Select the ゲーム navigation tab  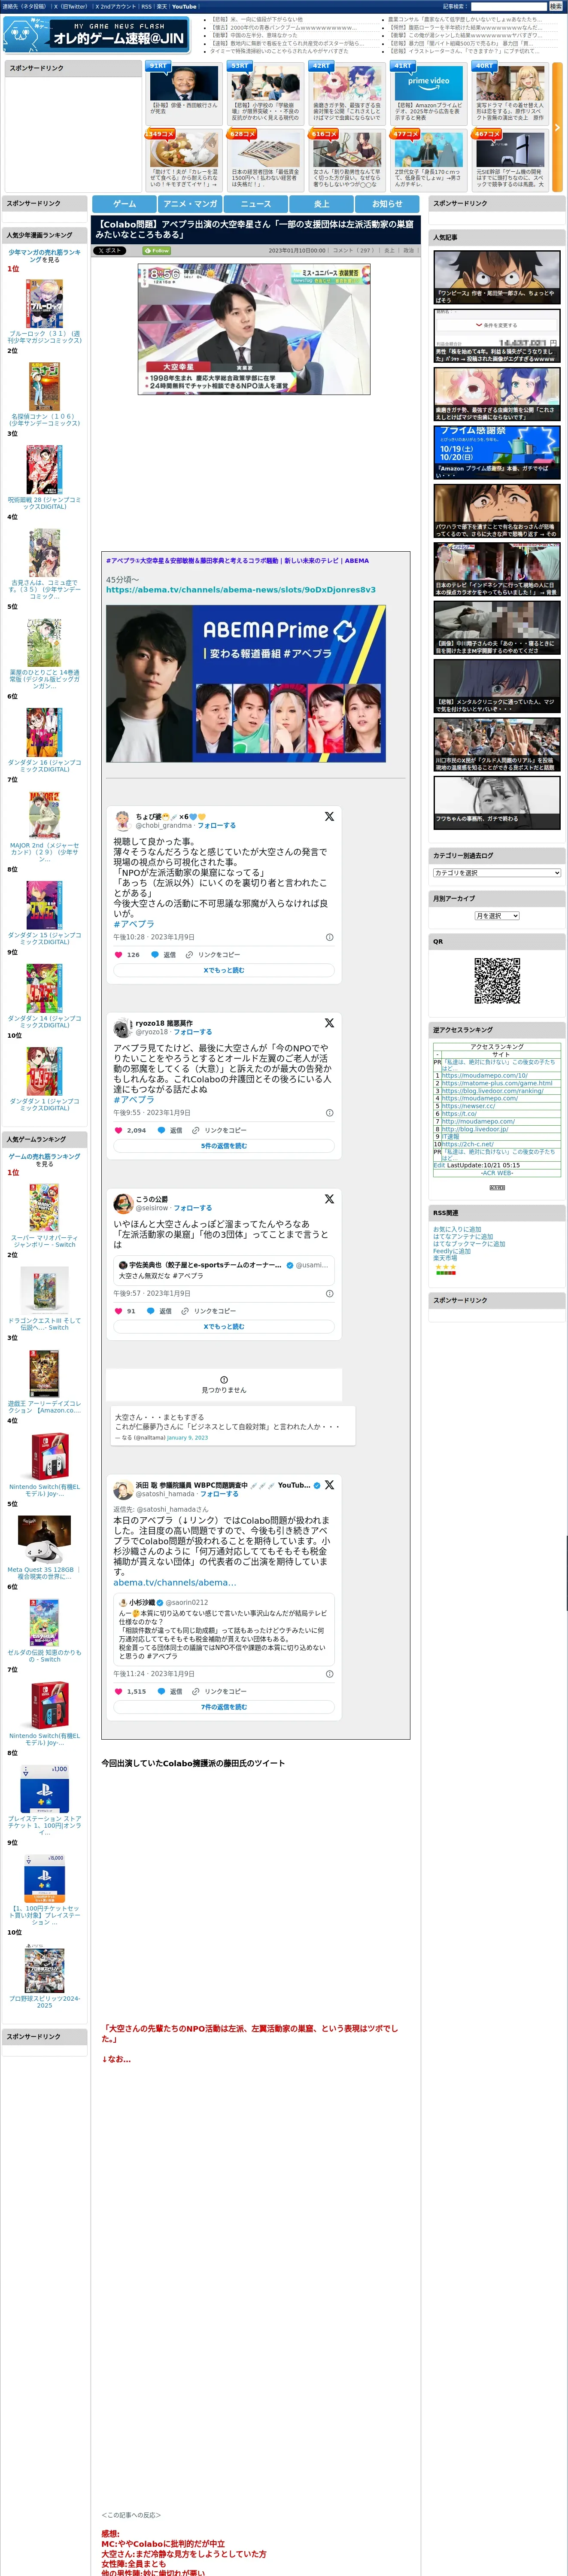click(125, 203)
